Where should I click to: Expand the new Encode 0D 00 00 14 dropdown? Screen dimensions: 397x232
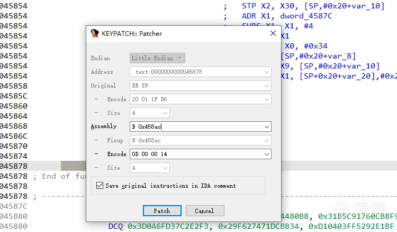point(267,154)
